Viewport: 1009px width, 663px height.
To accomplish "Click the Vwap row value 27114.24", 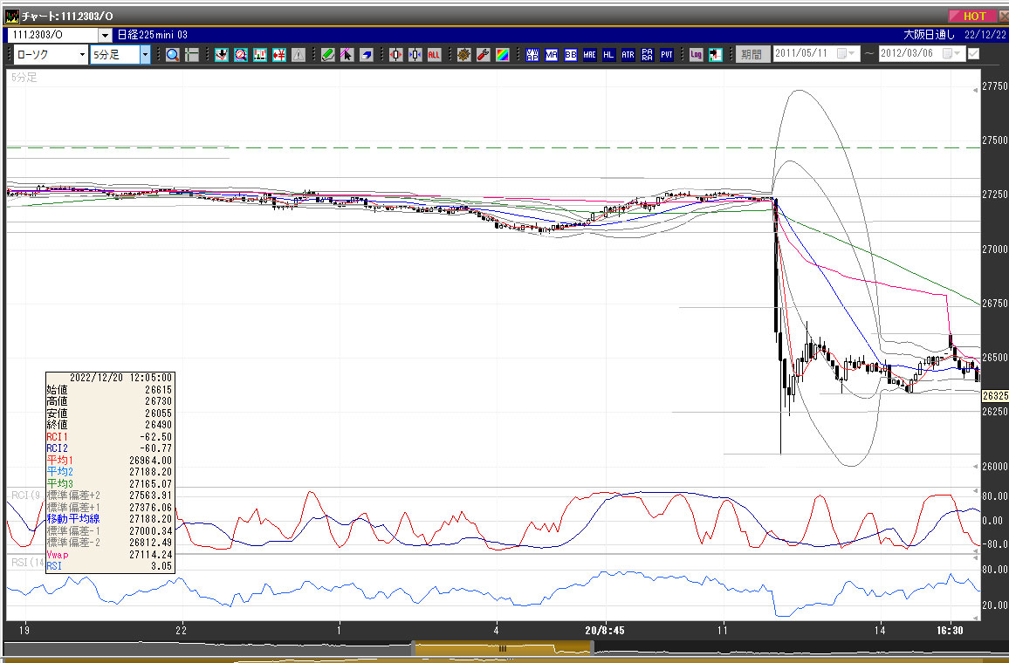I will point(151,554).
